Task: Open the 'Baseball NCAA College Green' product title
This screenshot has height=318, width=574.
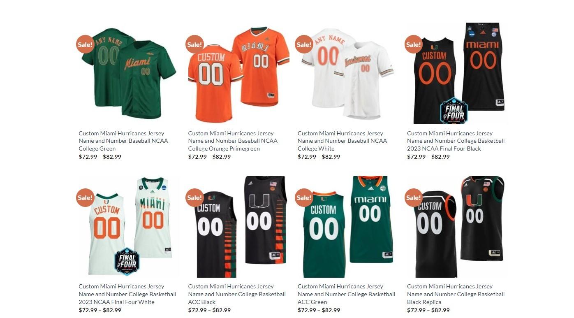Action: [x=123, y=141]
